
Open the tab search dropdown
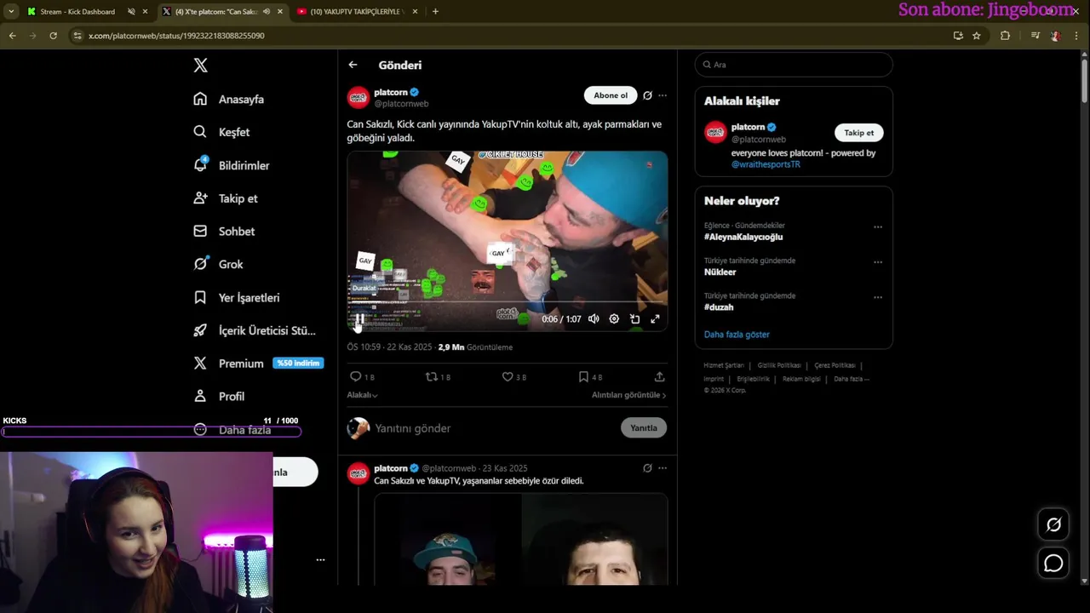pyautogui.click(x=10, y=12)
